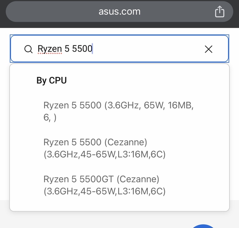Screen dimensions: 239x228
Task: Pick the "Ryzen 5 5500GT (Cezanne)" suggestion
Action: coord(101,179)
